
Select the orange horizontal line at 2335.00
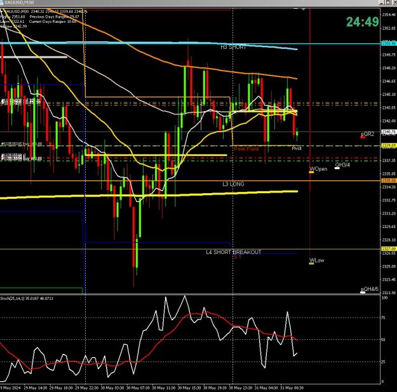pos(190,181)
